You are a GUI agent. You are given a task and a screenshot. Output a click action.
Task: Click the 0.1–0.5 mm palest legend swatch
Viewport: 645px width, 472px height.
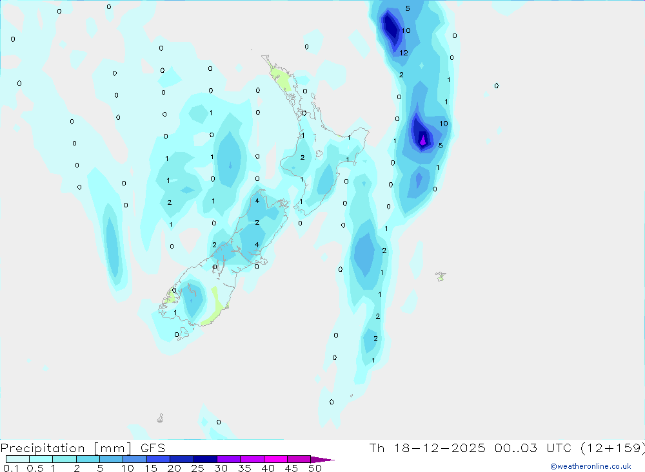point(17,459)
